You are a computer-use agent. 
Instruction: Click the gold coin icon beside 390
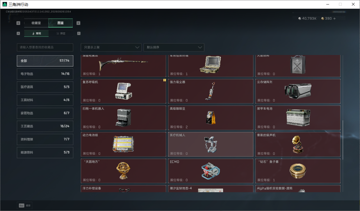(x=323, y=19)
